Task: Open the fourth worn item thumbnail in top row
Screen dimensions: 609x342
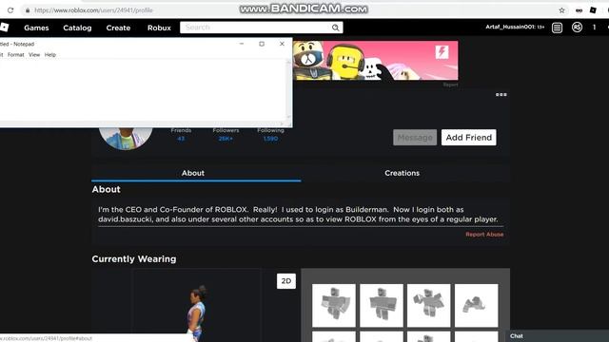Action: [x=476, y=306]
